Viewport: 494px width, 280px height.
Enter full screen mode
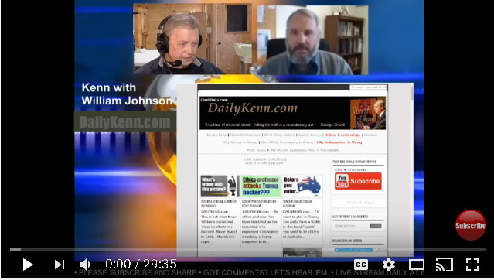[472, 265]
